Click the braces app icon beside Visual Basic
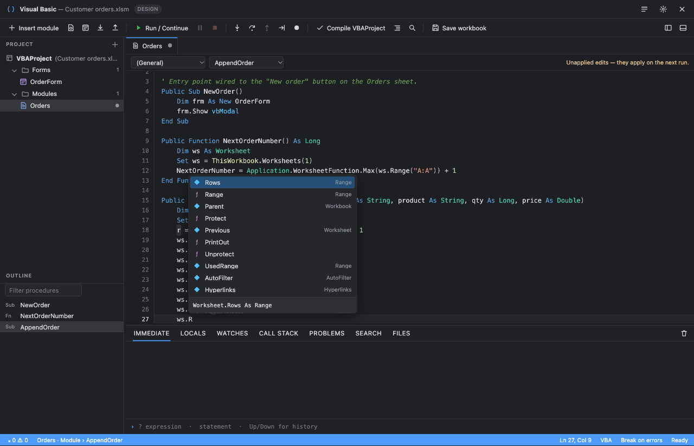 pyautogui.click(x=11, y=9)
